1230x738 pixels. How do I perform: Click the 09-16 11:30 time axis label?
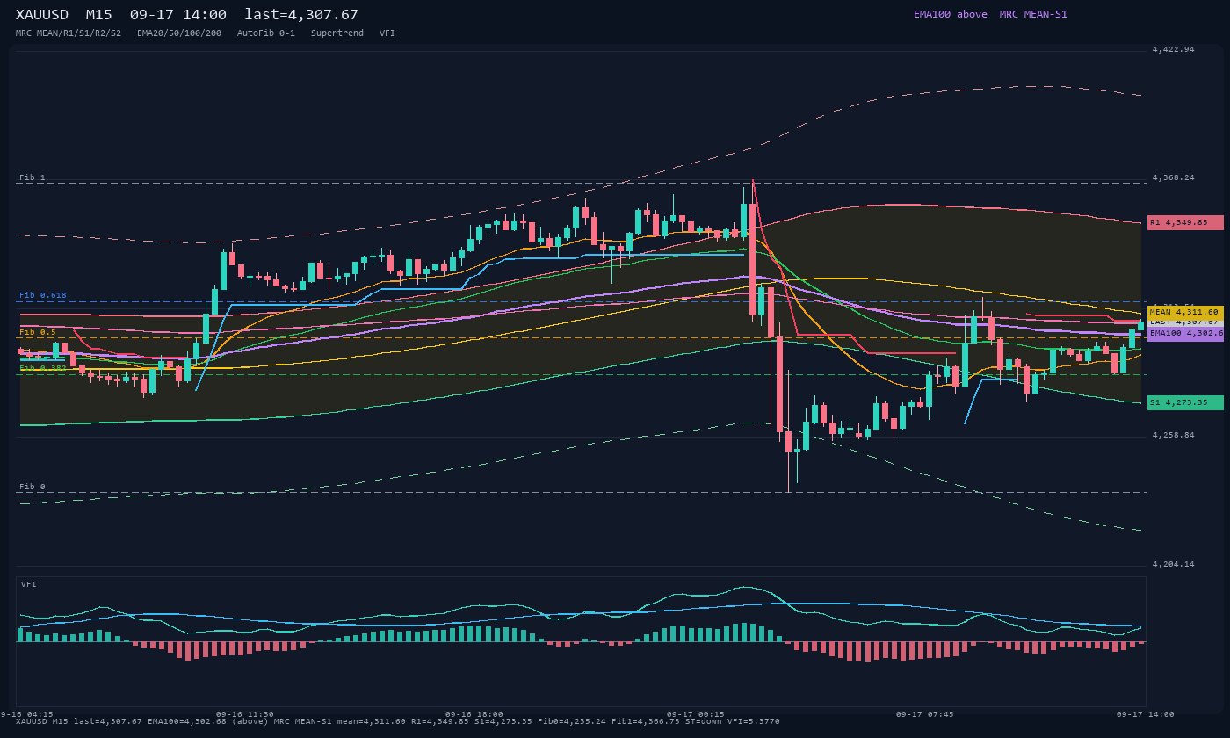(x=244, y=714)
